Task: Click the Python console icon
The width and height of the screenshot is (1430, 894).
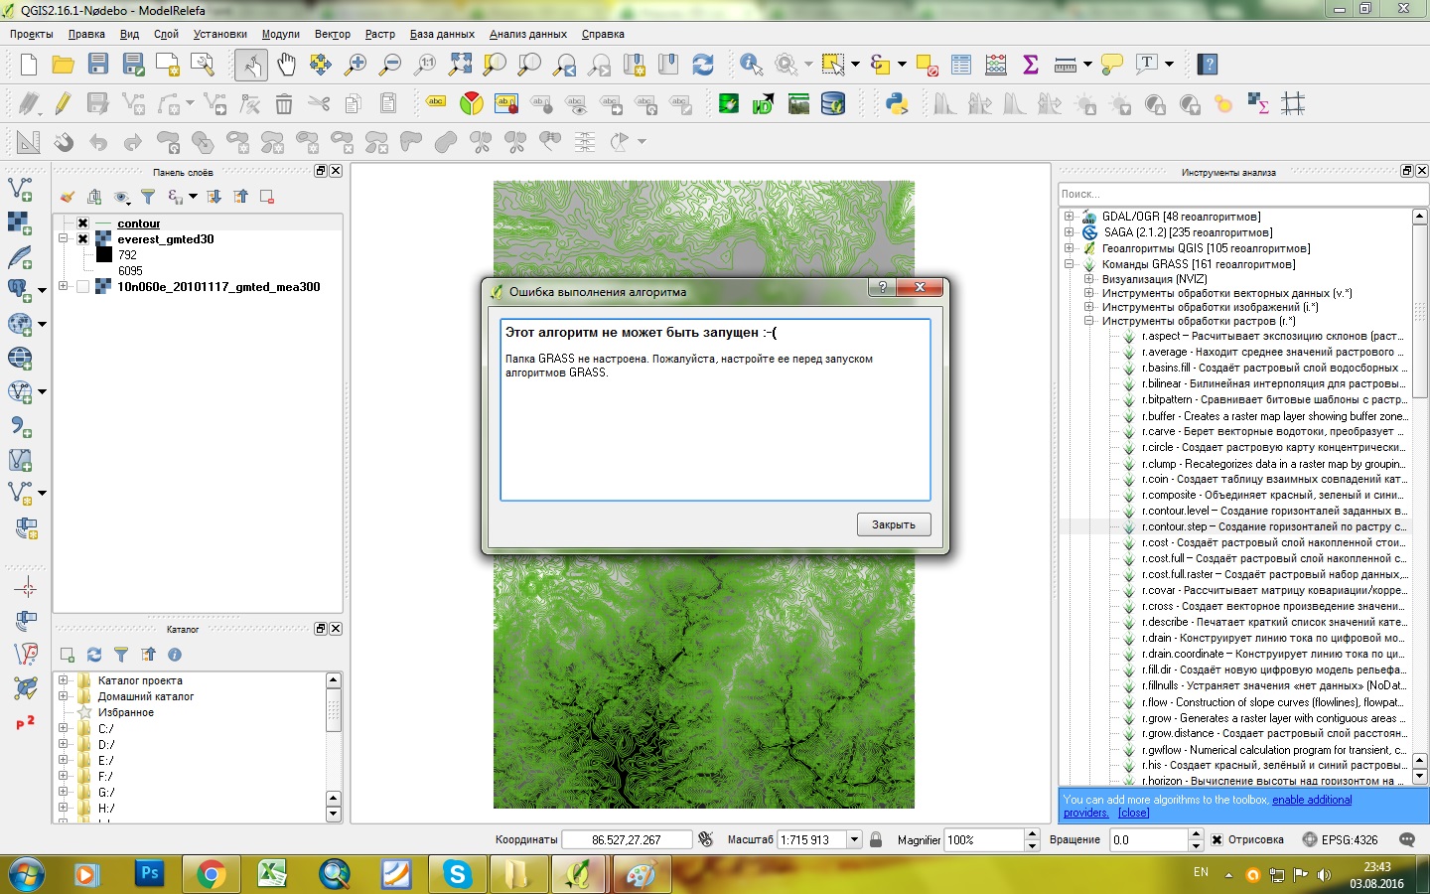Action: coord(896,103)
